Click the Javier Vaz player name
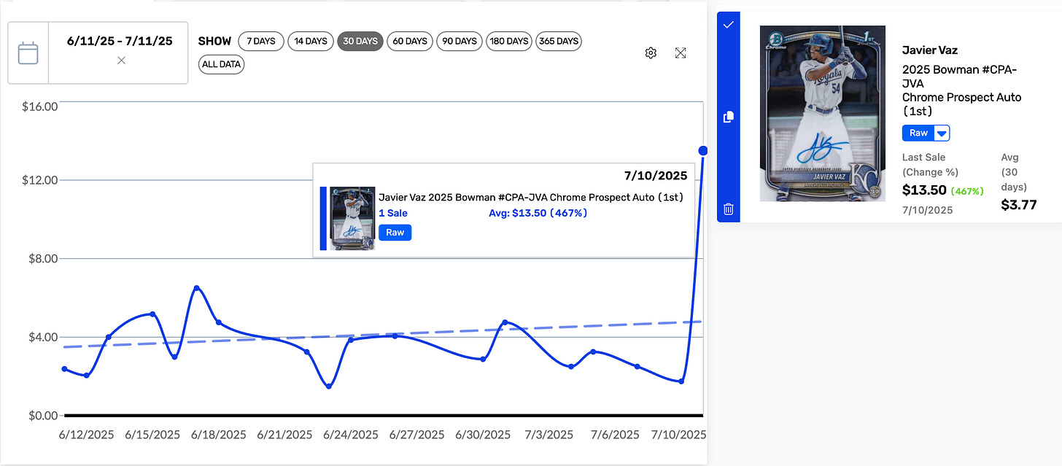The height and width of the screenshot is (466, 1062). [930, 50]
